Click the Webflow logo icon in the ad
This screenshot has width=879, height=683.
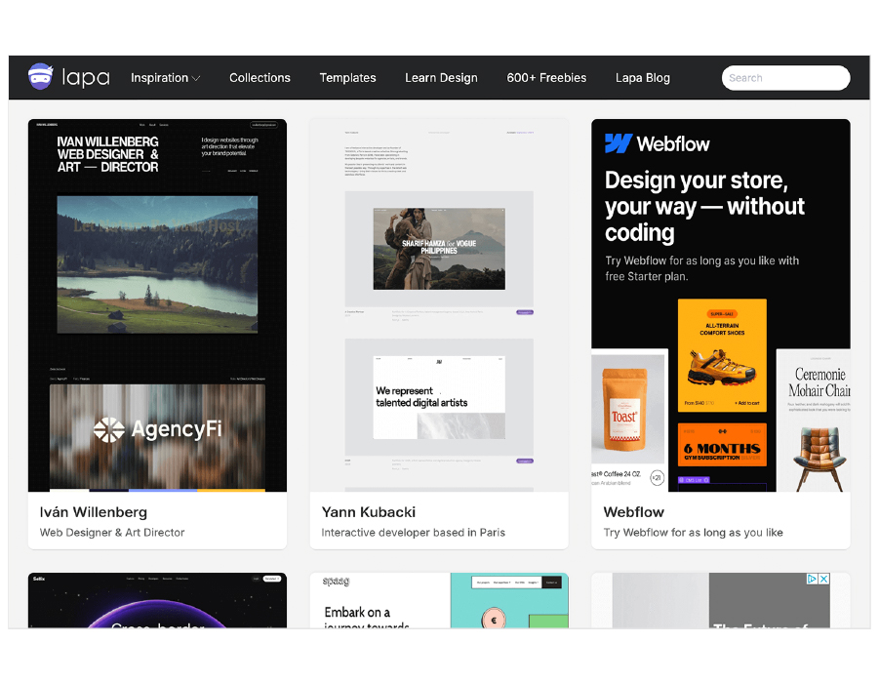tap(619, 143)
